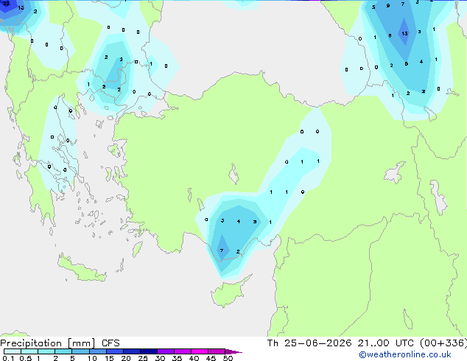Click the 'CFS' model label
467x361 pixels.
point(110,343)
